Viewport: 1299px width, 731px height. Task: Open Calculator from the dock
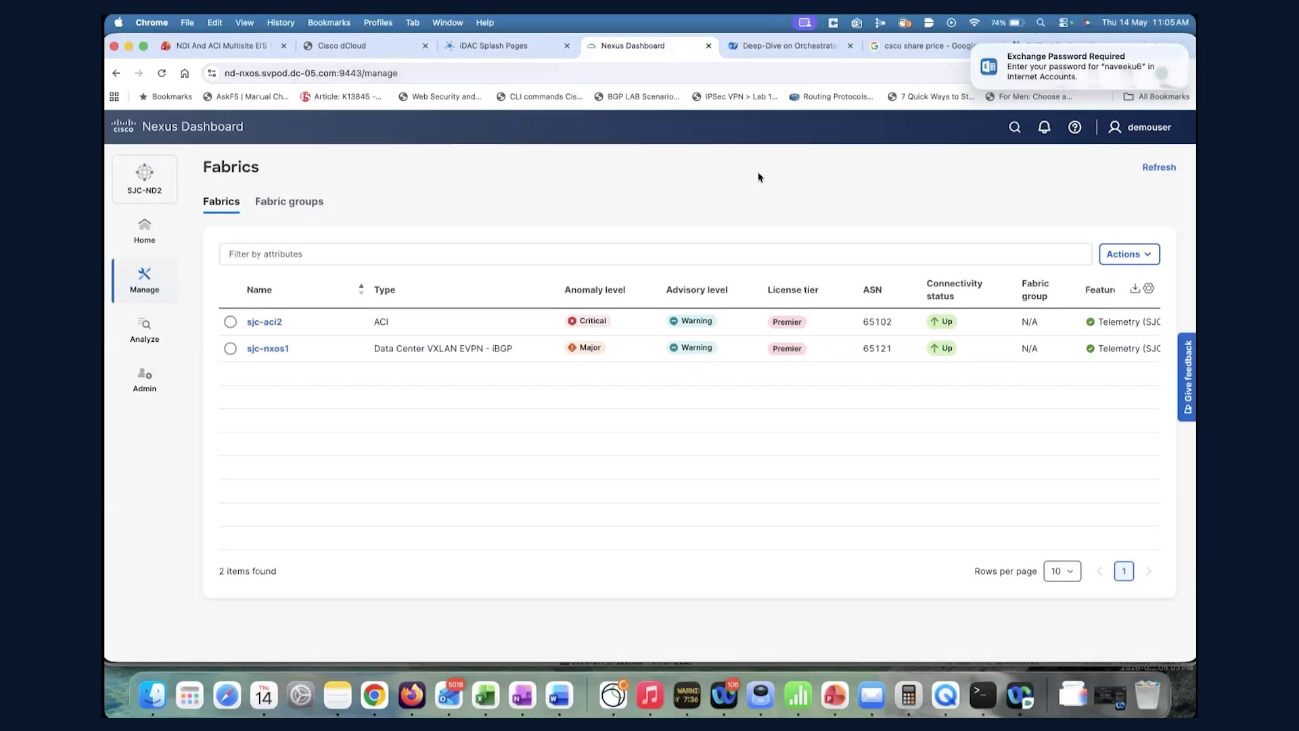coord(909,695)
